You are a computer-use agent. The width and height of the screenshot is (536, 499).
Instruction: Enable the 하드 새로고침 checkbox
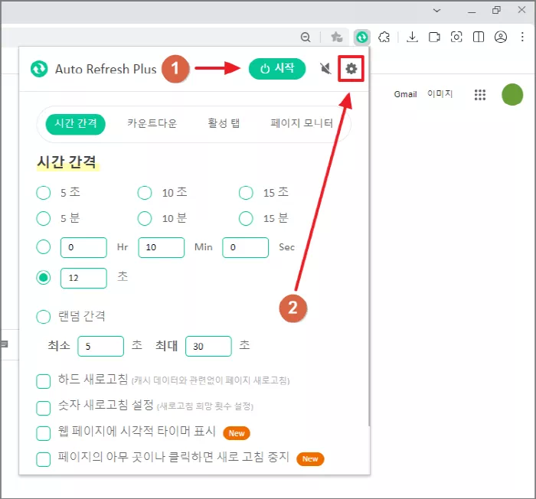[x=44, y=381]
